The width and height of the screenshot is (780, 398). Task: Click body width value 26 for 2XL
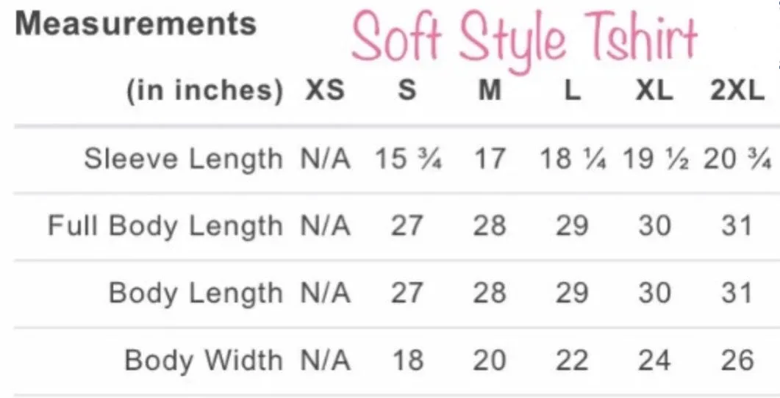point(737,360)
